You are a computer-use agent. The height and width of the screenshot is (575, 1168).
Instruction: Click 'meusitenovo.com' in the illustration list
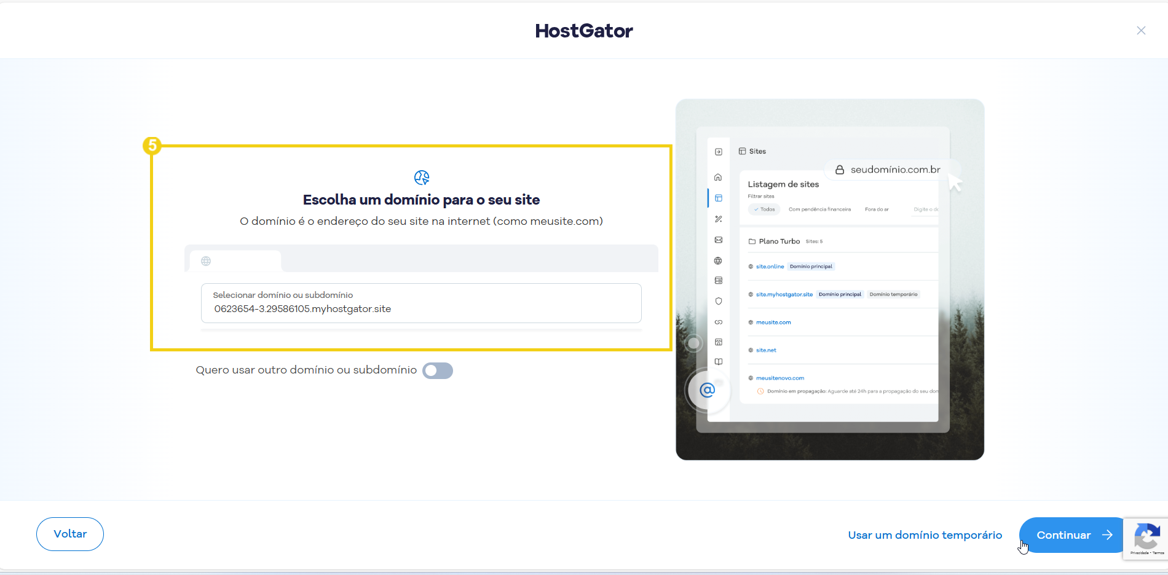click(x=780, y=378)
